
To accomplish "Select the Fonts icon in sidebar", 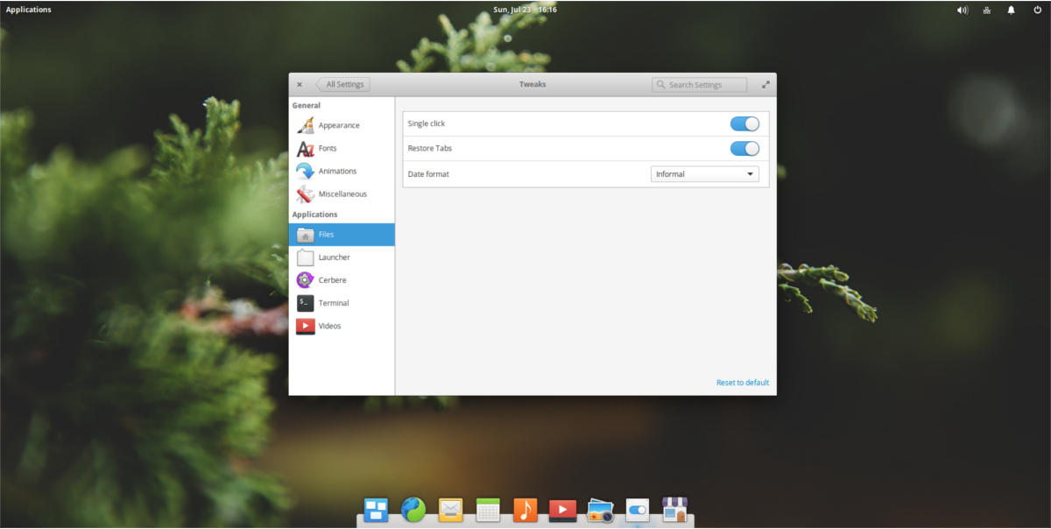I will click(x=305, y=148).
